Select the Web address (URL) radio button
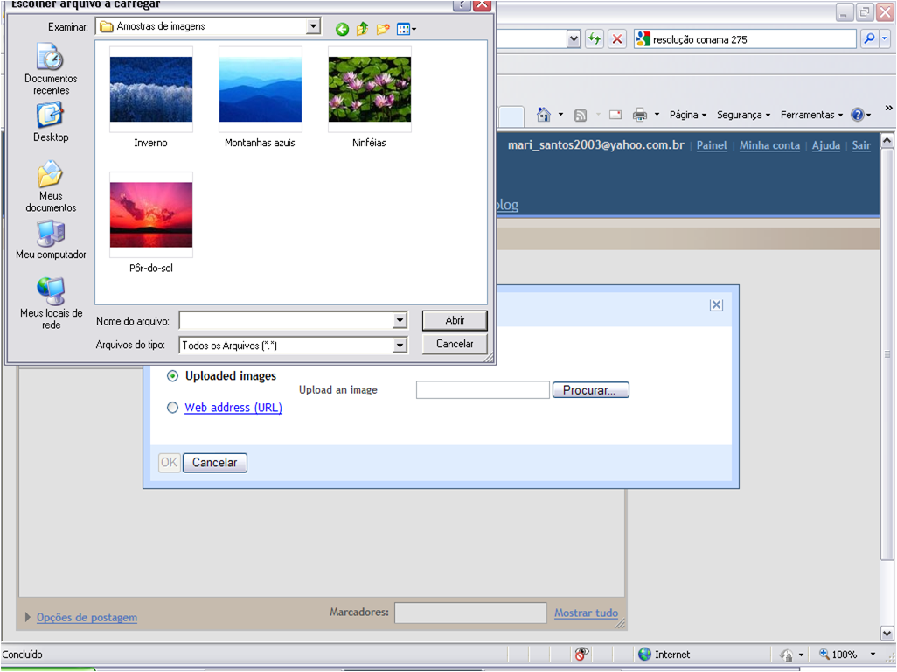 click(x=172, y=408)
